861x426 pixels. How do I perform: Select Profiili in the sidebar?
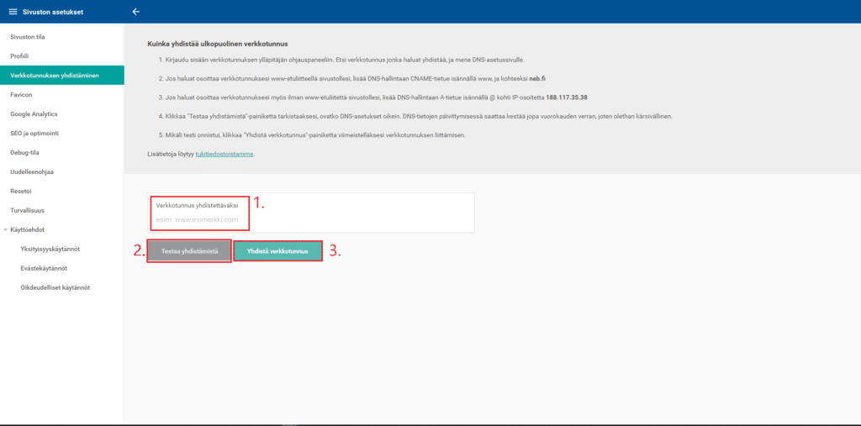pyautogui.click(x=19, y=55)
